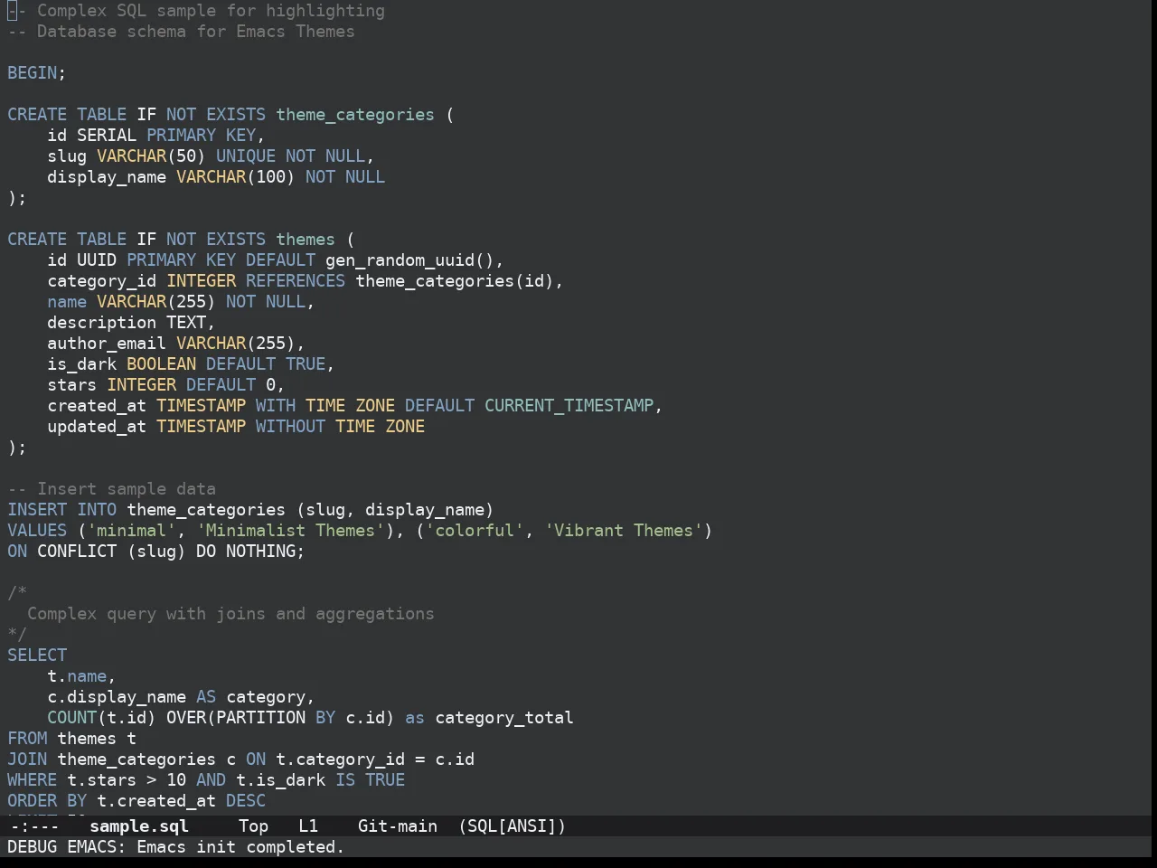This screenshot has width=1157, height=868.
Task: Click the INSERT INTO keywords
Action: click(62, 509)
